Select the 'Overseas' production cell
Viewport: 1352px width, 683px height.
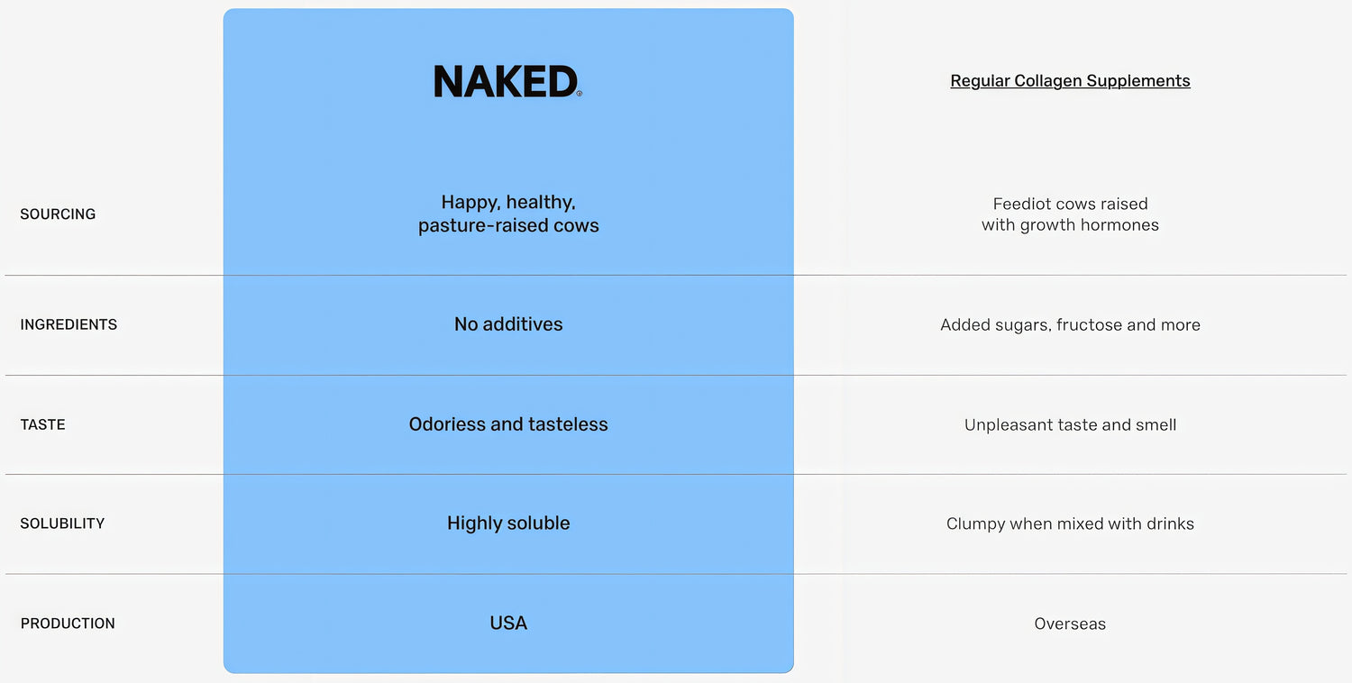point(1070,624)
